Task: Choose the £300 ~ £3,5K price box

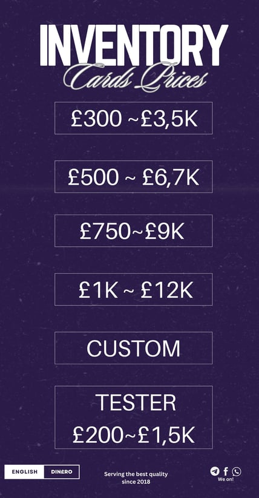Action: (x=134, y=118)
